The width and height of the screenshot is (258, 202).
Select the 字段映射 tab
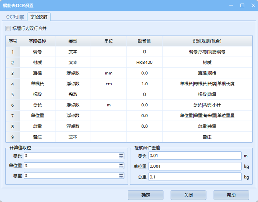[39, 17]
